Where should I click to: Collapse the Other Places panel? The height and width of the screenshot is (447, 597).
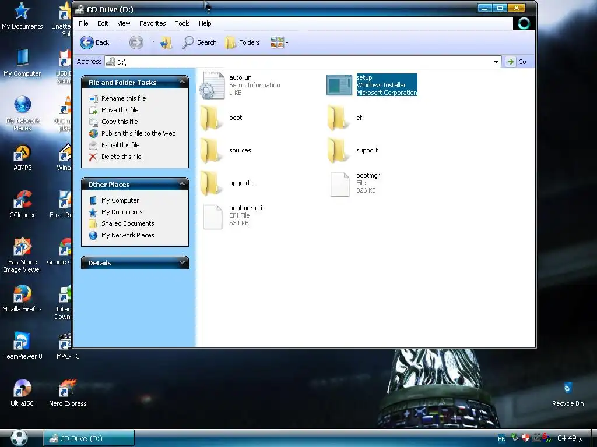pos(182,184)
